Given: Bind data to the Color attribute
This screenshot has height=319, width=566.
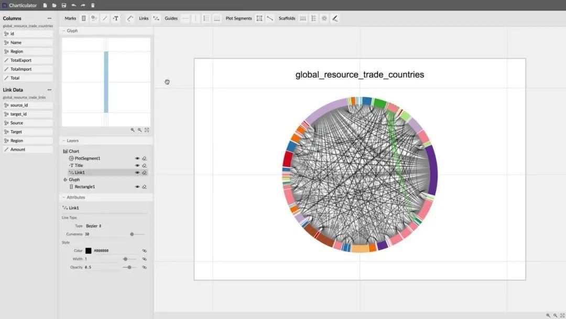Looking at the screenshot, I should point(145,251).
